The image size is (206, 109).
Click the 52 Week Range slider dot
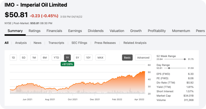[185, 59]
